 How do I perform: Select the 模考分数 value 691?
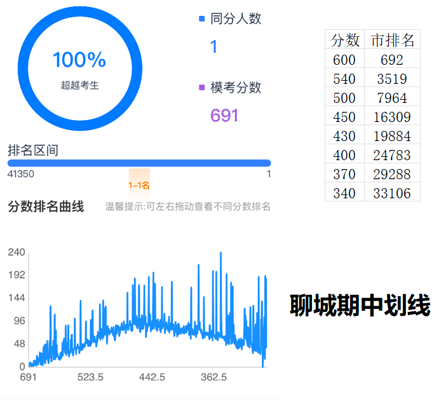[x=224, y=115]
